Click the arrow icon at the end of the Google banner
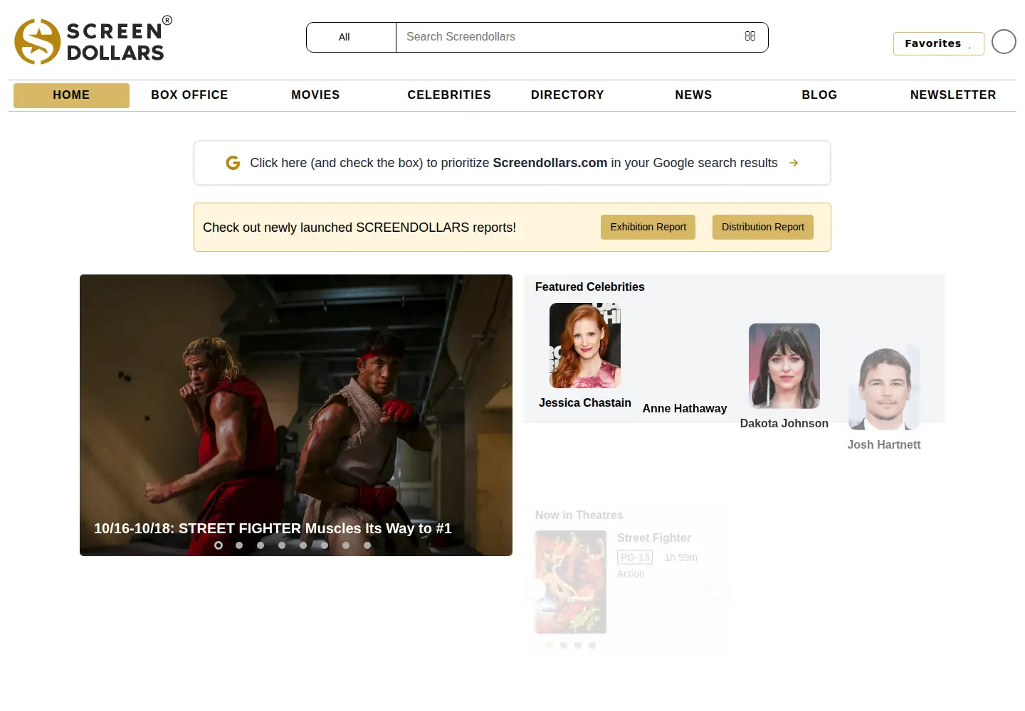This screenshot has height=711, width=1025. click(794, 163)
